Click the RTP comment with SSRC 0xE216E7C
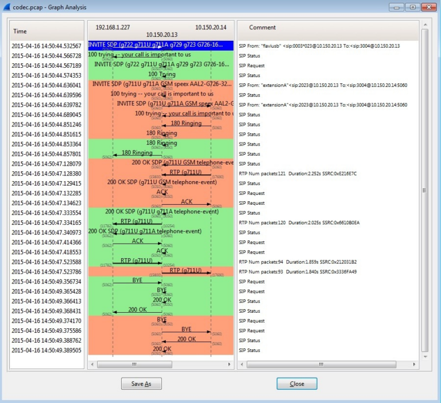Image resolution: width=441 pixels, height=403 pixels. (297, 174)
